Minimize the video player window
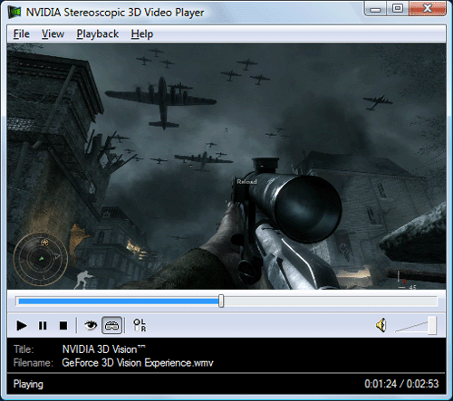This screenshot has height=401, width=453. [375, 9]
